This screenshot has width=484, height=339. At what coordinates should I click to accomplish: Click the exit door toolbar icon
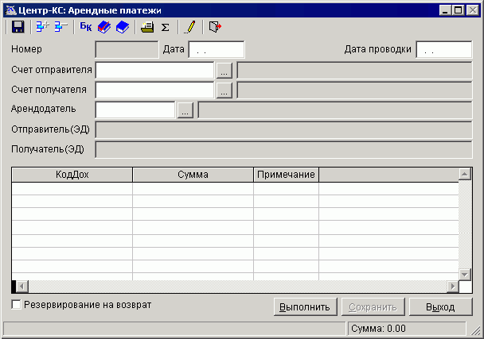[215, 27]
